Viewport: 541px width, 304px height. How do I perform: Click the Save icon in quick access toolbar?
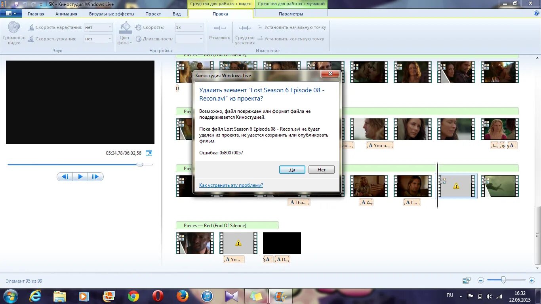(16, 4)
